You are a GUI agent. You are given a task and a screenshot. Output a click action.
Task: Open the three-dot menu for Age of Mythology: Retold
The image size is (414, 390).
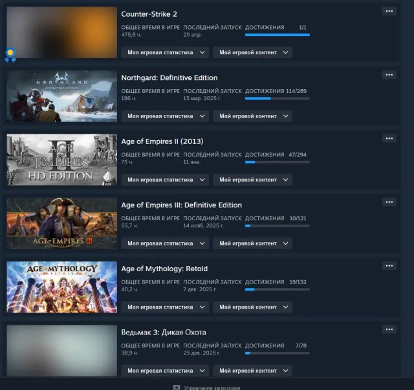[x=389, y=266]
